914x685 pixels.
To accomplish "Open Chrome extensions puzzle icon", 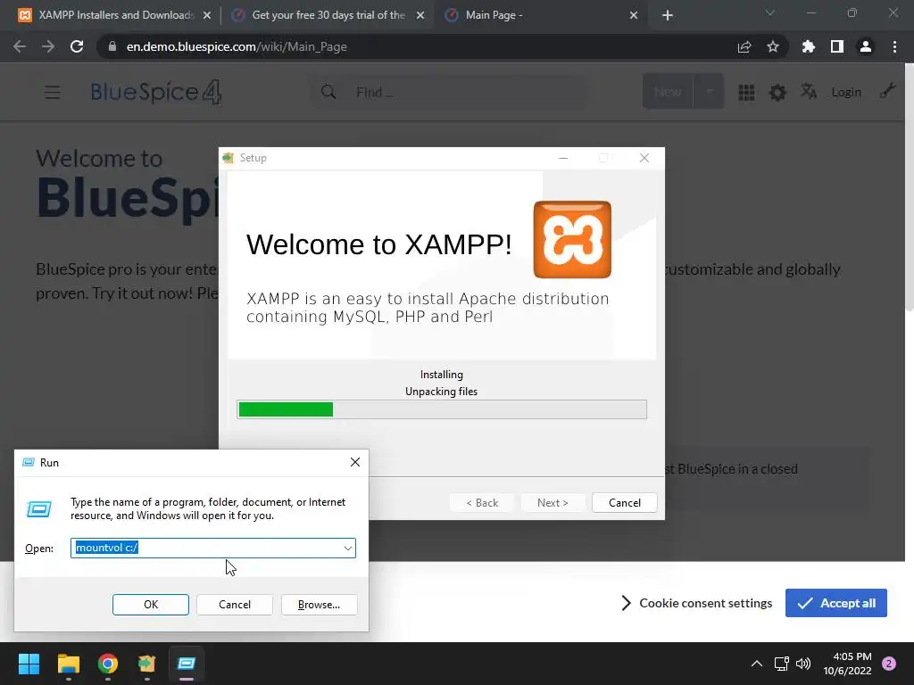I will point(808,46).
